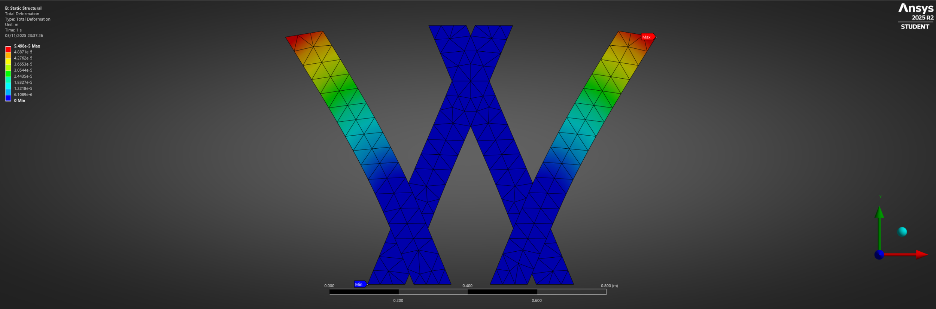Click the '3.0544e-5' legend value
This screenshot has width=936, height=309.
point(23,70)
